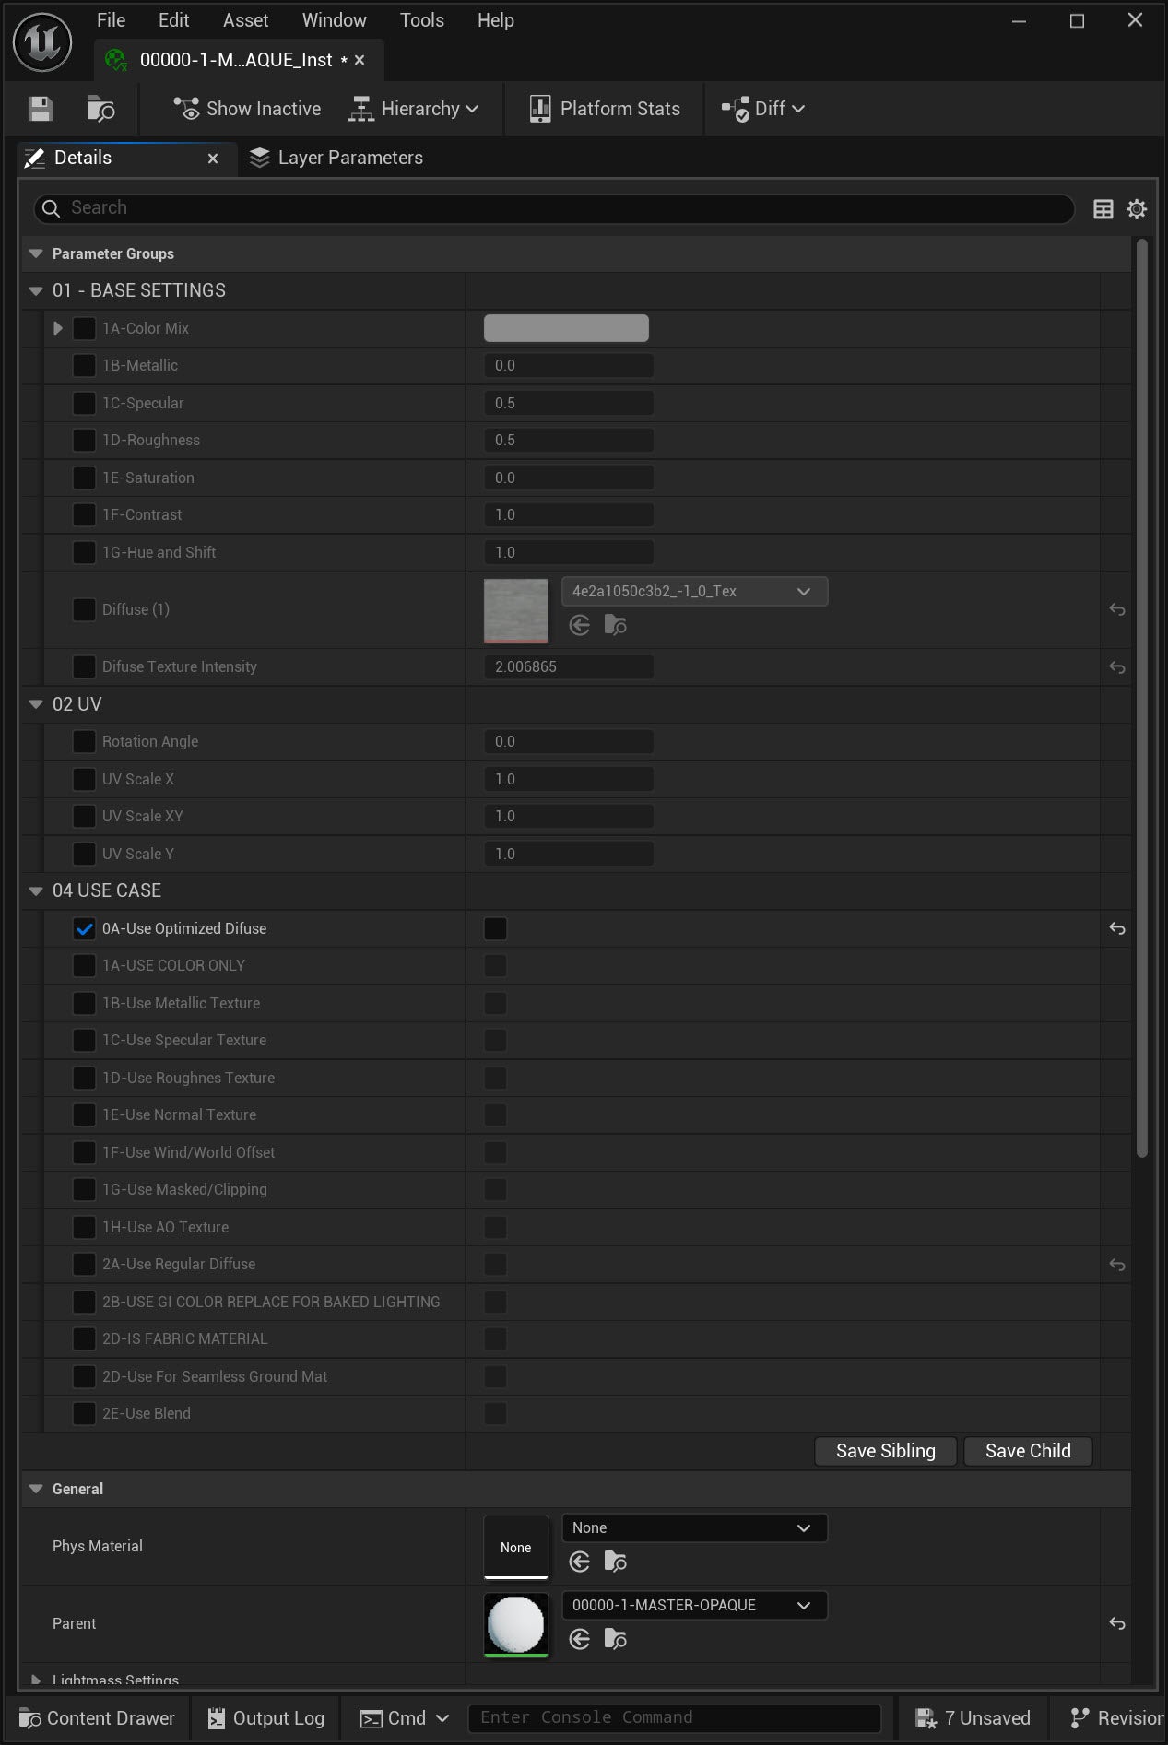1168x1745 pixels.
Task: Click Save Sibling button
Action: point(886,1451)
